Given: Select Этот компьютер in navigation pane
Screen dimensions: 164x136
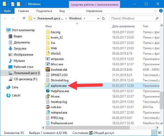Looking at the screenshot, I should coord(20,30).
